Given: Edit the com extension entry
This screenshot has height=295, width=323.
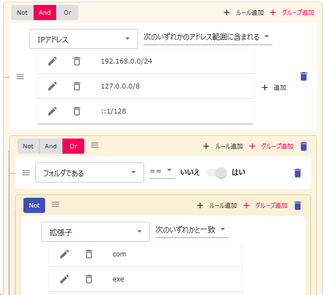Looking at the screenshot, I should tap(65, 254).
